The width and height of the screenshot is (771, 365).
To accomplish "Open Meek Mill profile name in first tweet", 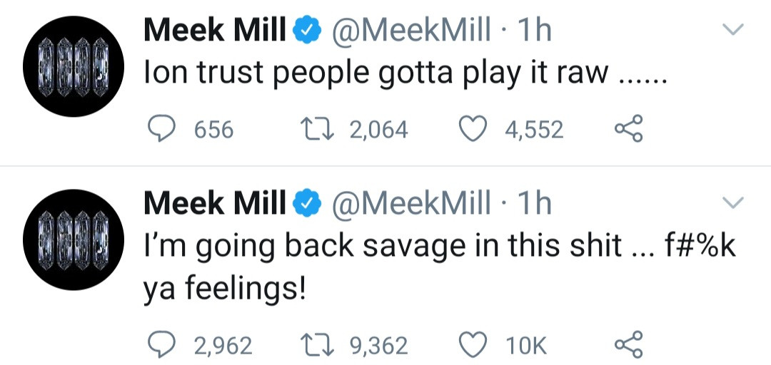I will pyautogui.click(x=215, y=31).
